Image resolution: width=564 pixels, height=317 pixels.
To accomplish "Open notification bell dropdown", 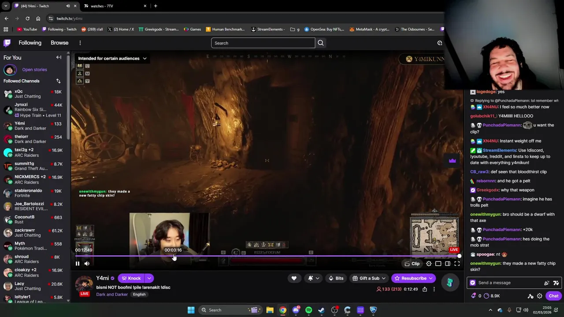I will click(x=313, y=278).
